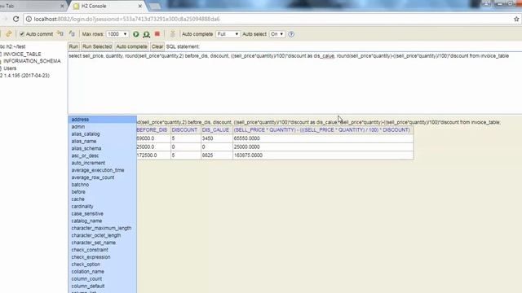Click the result cell 163875.0000
The height and width of the screenshot is (293, 522).
pos(323,155)
